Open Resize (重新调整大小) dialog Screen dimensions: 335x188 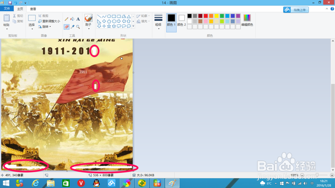49,21
